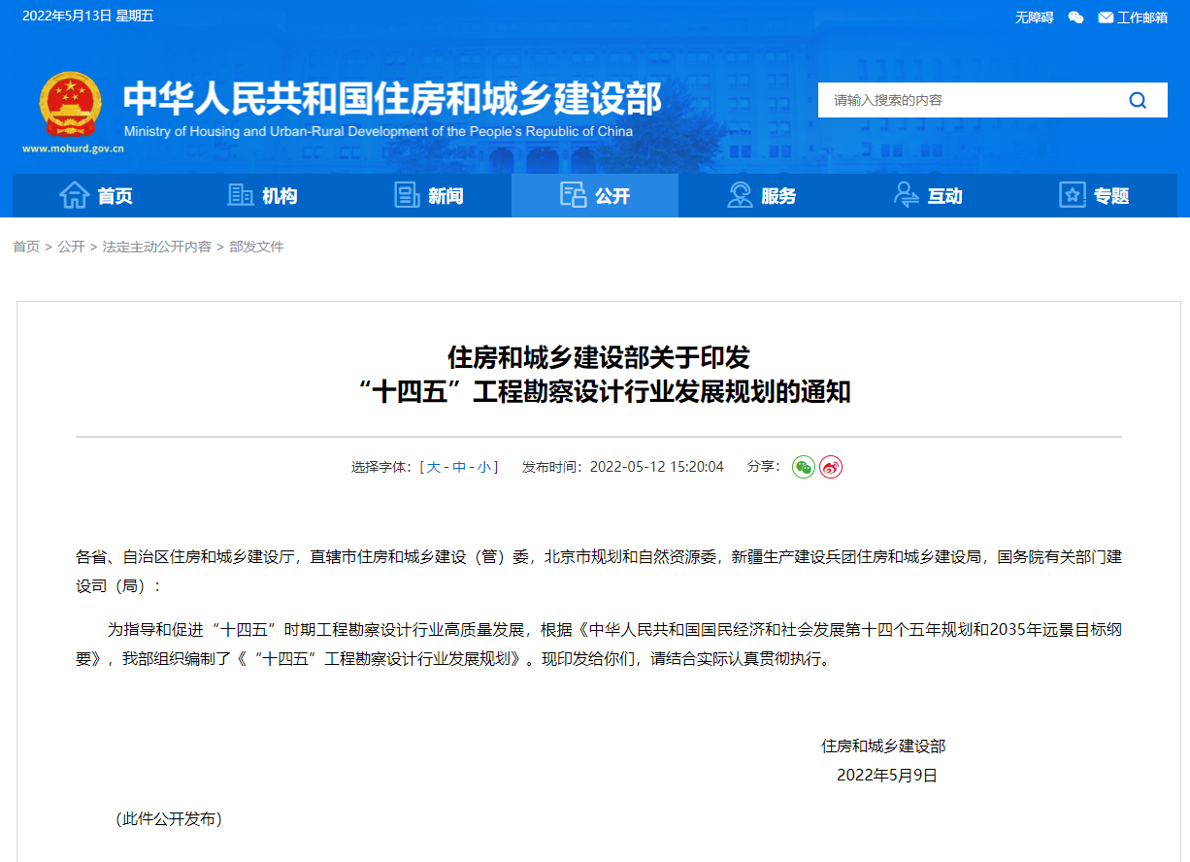The image size is (1190, 862).
Task: Click the home icon beside 首页
Action: (75, 195)
